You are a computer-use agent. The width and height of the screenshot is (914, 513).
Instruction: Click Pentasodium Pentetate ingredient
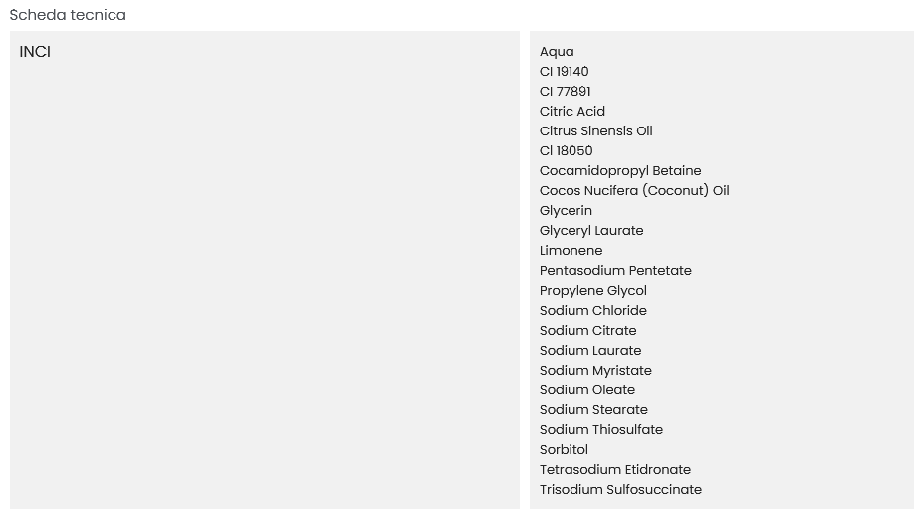tap(615, 271)
